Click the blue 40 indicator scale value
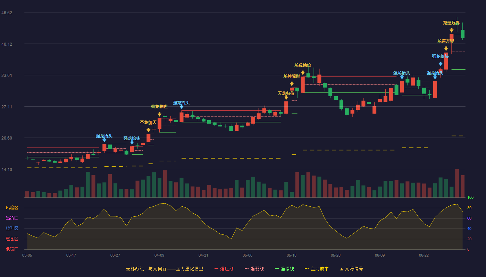Screen dimensions: 486x277 (x=469, y=229)
